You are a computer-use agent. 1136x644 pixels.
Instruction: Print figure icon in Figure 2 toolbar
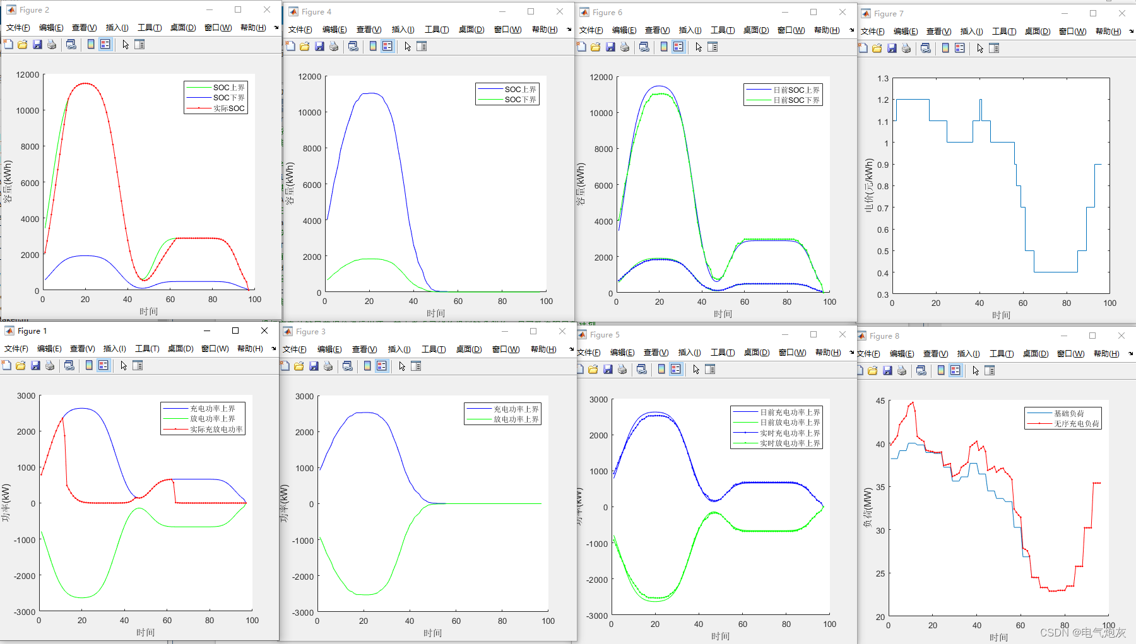pyautogui.click(x=52, y=44)
